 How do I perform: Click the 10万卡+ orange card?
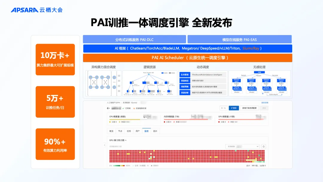click(55, 60)
